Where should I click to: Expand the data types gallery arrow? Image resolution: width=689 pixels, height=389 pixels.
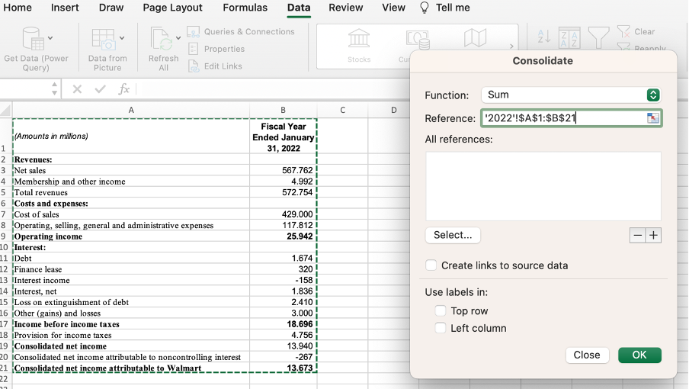[x=512, y=46]
